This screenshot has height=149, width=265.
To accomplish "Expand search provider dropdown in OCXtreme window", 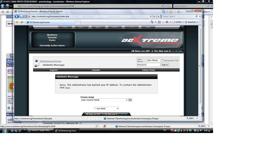I will pyautogui.click(x=200, y=16).
